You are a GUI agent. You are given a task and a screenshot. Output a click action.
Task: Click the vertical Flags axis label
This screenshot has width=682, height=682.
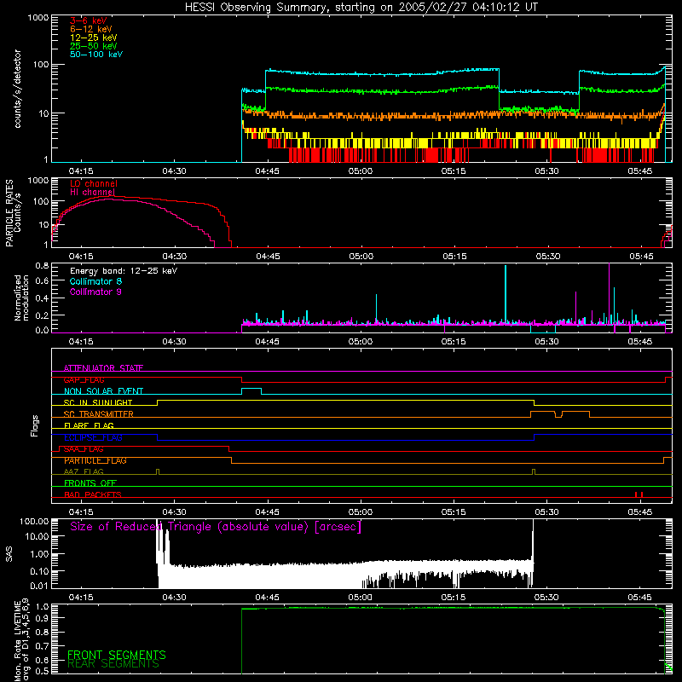click(x=35, y=425)
